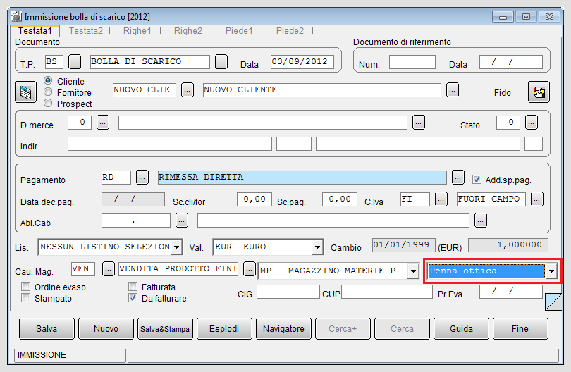Click the IMMISSIONE status bar text

(x=42, y=355)
